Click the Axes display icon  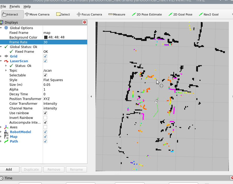click(6, 127)
